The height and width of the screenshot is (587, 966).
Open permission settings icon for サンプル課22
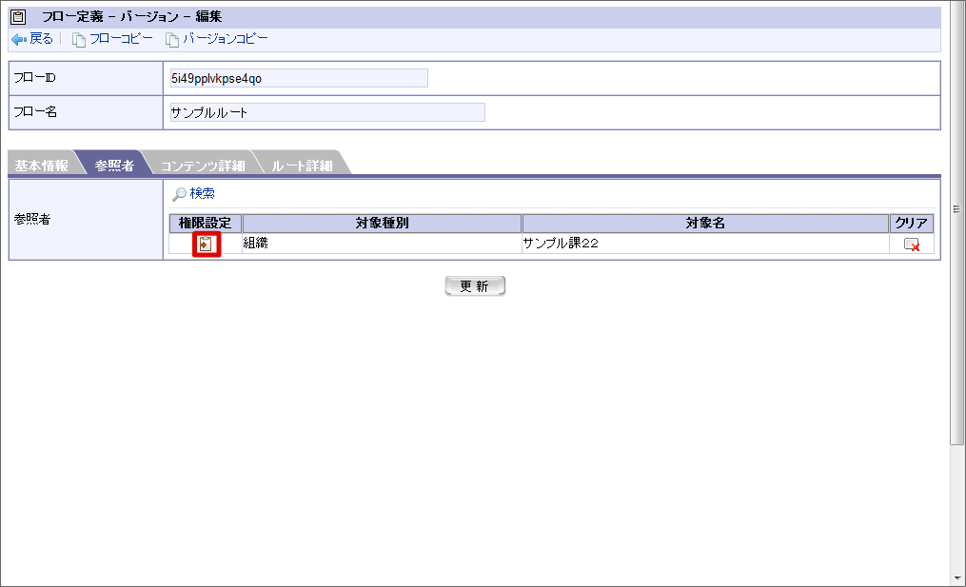point(206,244)
